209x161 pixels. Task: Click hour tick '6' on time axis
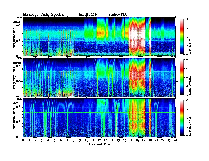coord(61,140)
